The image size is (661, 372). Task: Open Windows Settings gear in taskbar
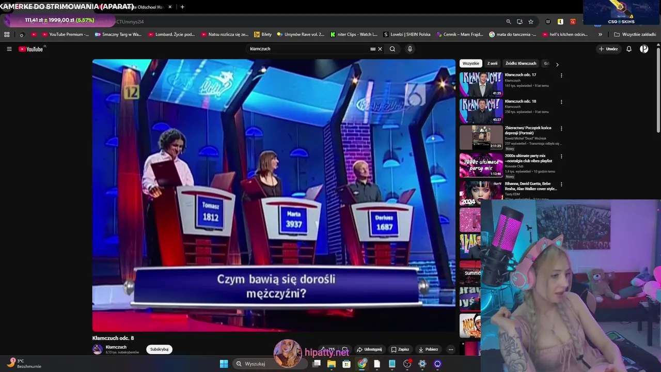pos(422,364)
